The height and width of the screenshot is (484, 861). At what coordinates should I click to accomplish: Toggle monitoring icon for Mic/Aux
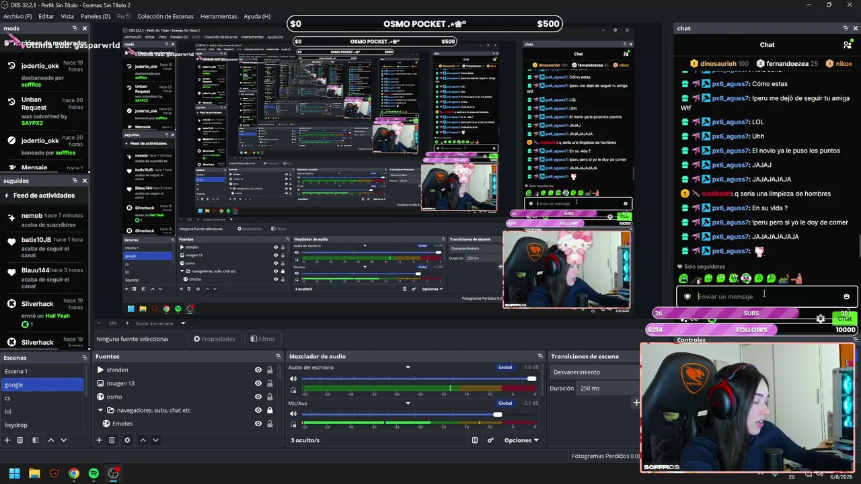point(293,424)
